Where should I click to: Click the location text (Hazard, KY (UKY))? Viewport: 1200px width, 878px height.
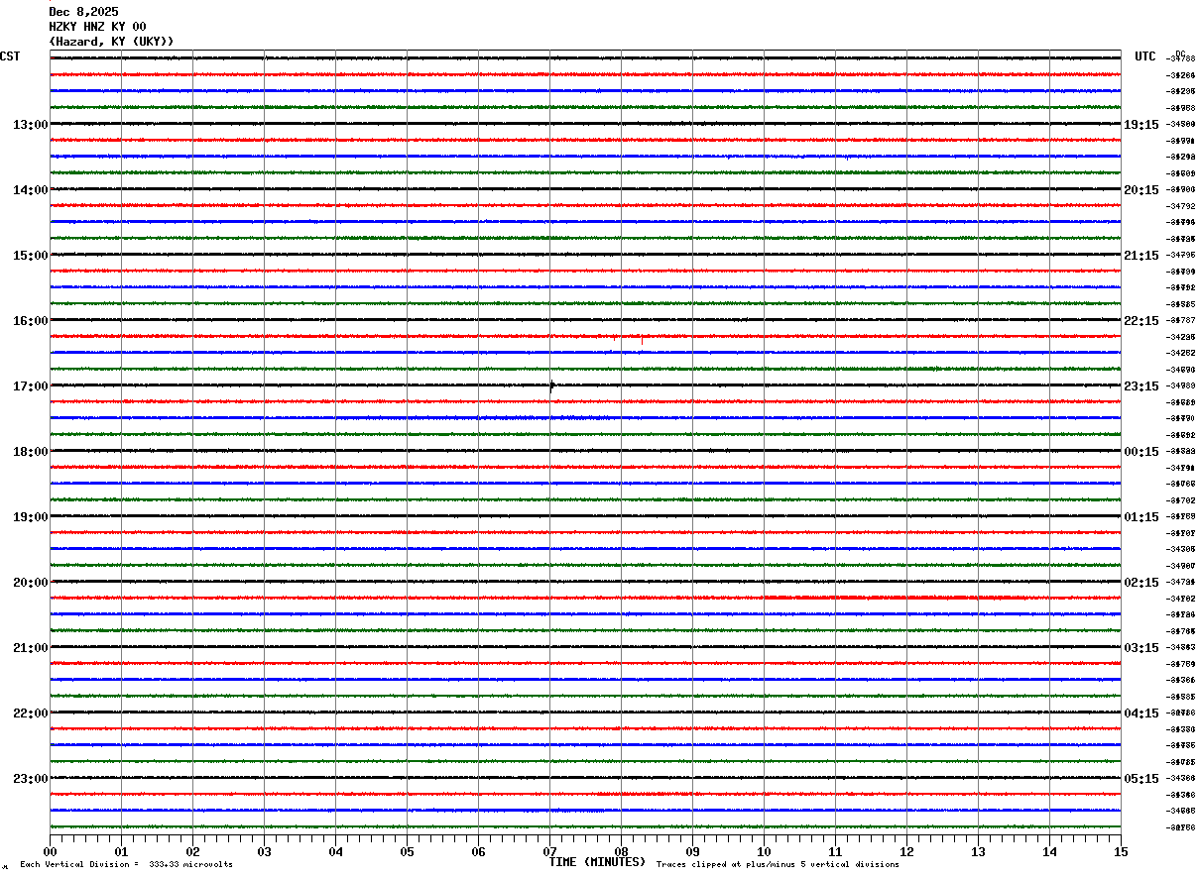coord(111,42)
